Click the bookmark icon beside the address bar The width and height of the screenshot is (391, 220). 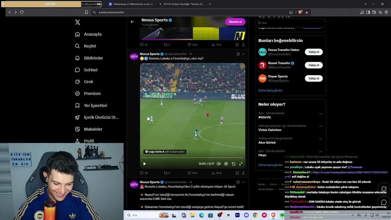coord(86,12)
